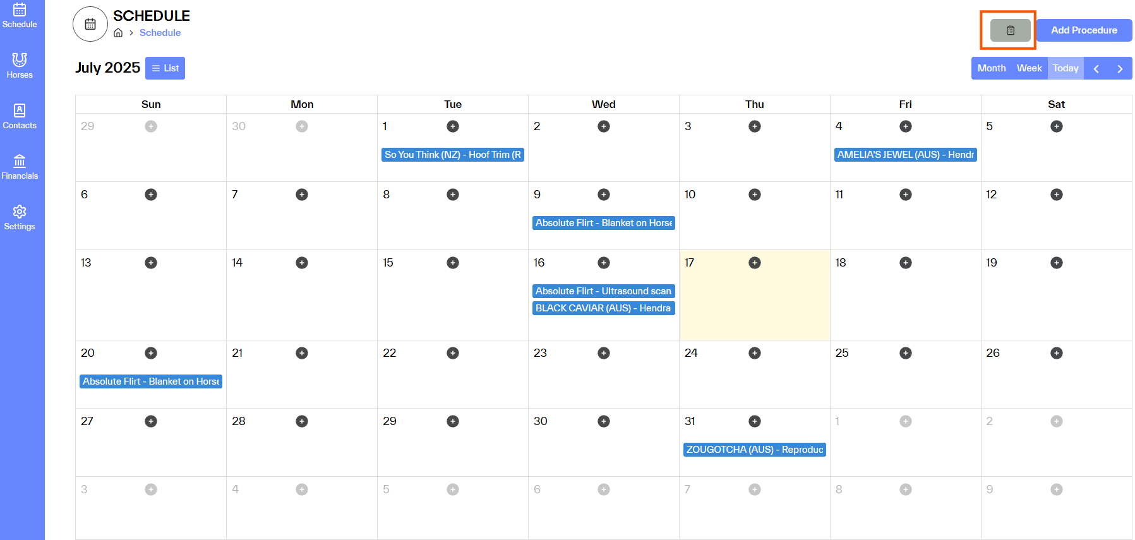
Task: Open BLACK CAVIAR (AUS) Hendra event
Action: 603,308
